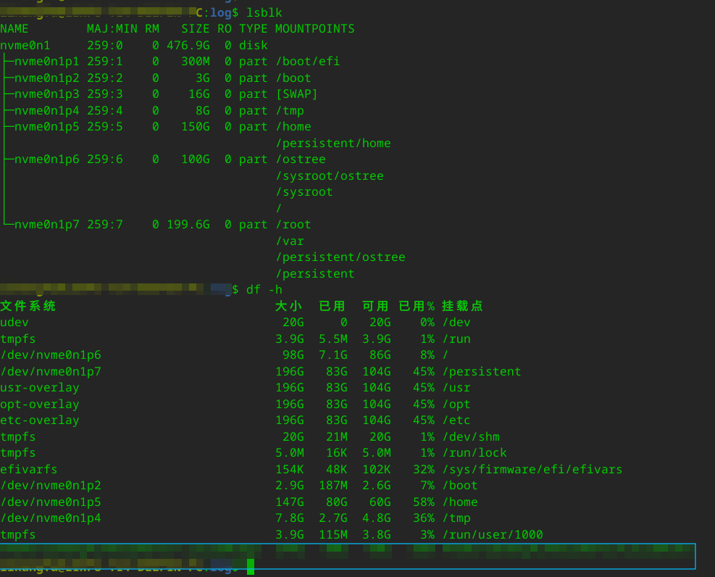
Task: Click the "usr-overlay" filesystem entry
Action: (x=40, y=388)
